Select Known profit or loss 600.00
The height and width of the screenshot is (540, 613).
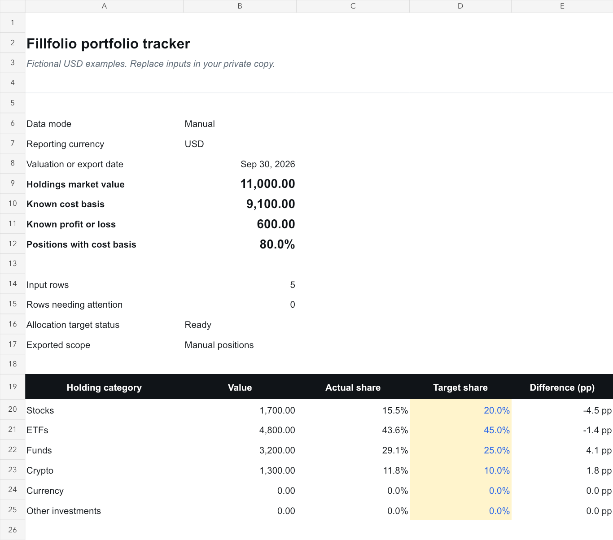point(240,224)
